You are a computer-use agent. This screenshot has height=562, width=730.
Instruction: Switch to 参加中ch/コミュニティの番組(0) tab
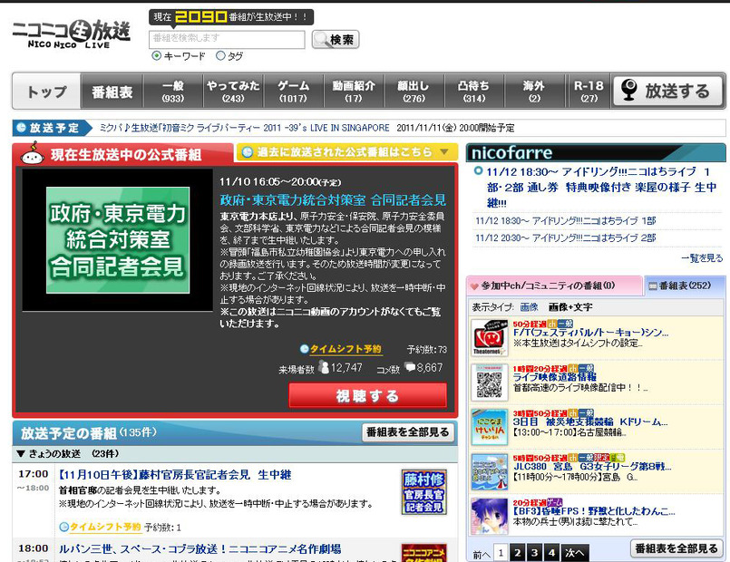pyautogui.click(x=554, y=286)
